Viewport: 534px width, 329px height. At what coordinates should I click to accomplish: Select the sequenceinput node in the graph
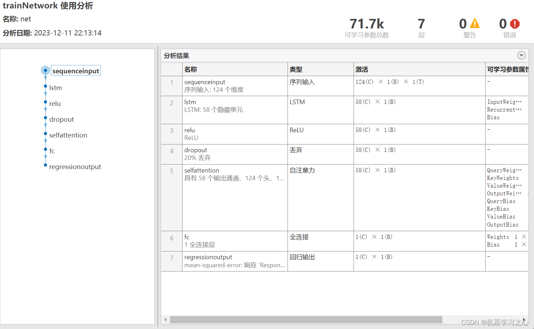click(75, 71)
